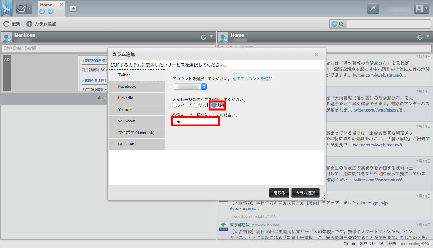
Task: Click the 別のアカウントを追加 link
Action: coord(252,78)
